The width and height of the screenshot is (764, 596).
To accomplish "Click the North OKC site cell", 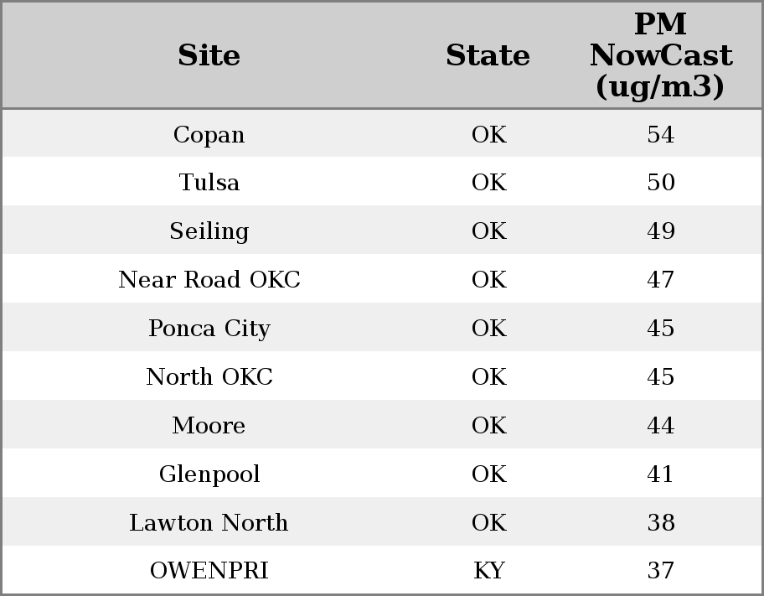I will 209,377.
